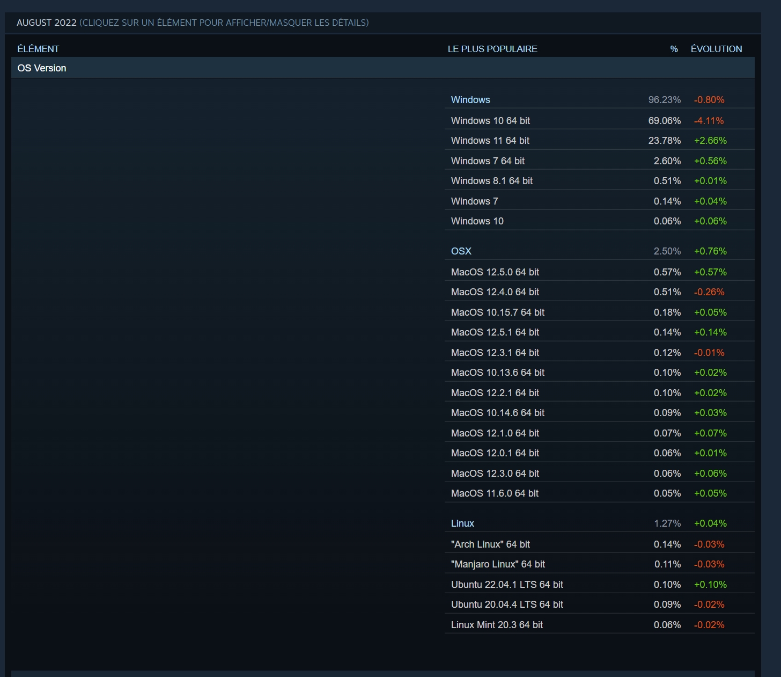The height and width of the screenshot is (677, 781).
Task: Click the AUGUST 2022 header text
Action: pos(47,23)
